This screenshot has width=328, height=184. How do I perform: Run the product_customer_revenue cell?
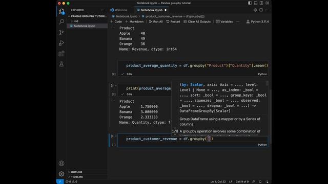point(112,136)
